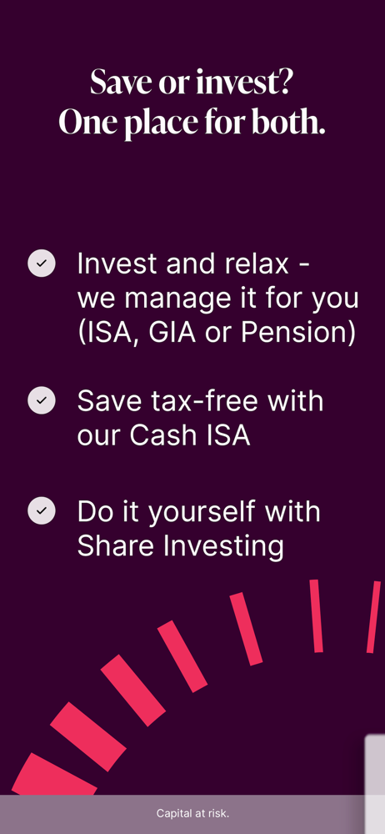Select the 'Invest and relax -' text line
385x834 pixels.
(x=193, y=264)
